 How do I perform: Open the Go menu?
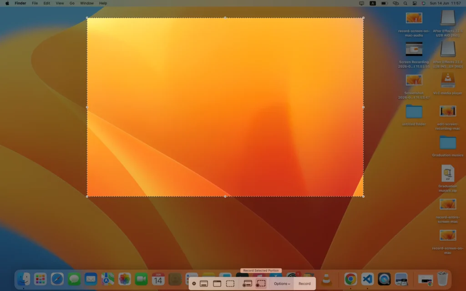click(72, 3)
